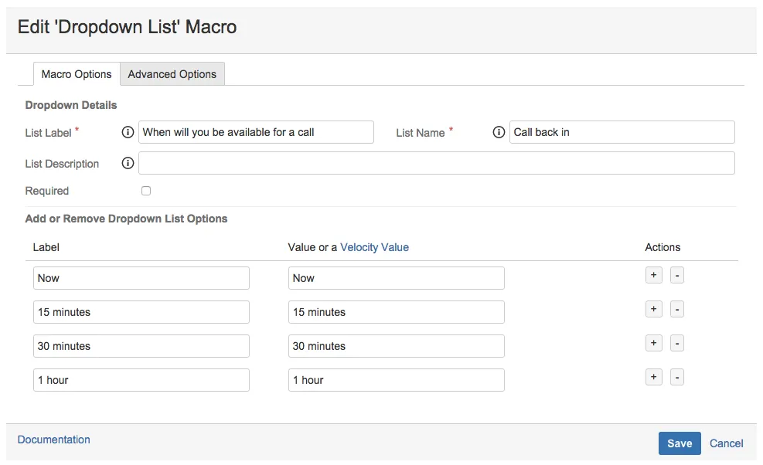
Task: Click the Dropdown Details heading
Action: click(x=71, y=106)
